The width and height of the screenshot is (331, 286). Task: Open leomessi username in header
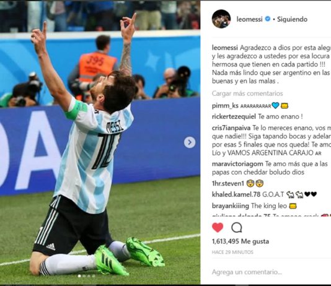249,19
